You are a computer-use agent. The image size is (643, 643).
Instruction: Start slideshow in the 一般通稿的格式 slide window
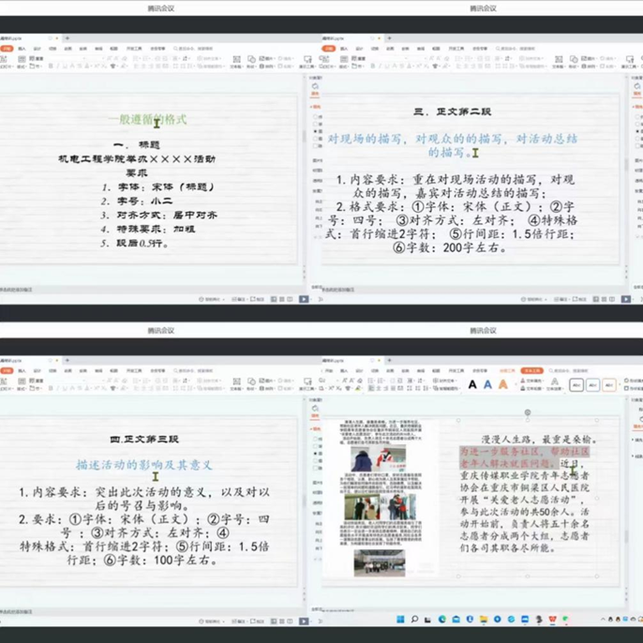pyautogui.click(x=304, y=299)
